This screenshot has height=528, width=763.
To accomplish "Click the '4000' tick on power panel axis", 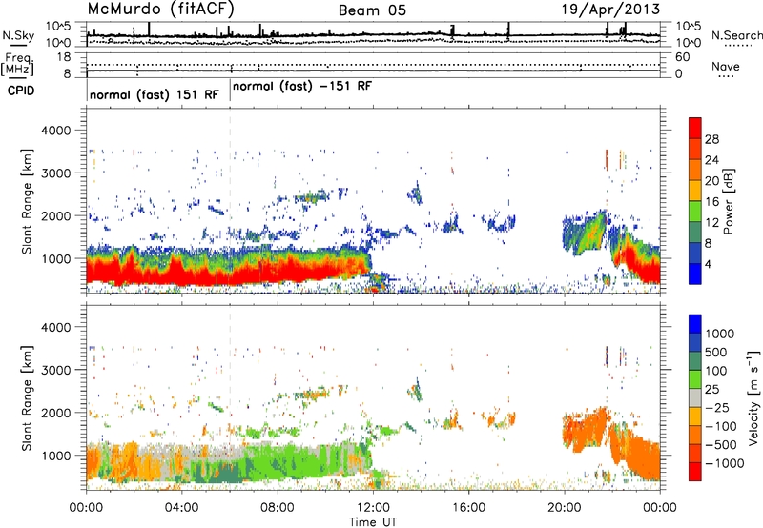I will (x=55, y=131).
